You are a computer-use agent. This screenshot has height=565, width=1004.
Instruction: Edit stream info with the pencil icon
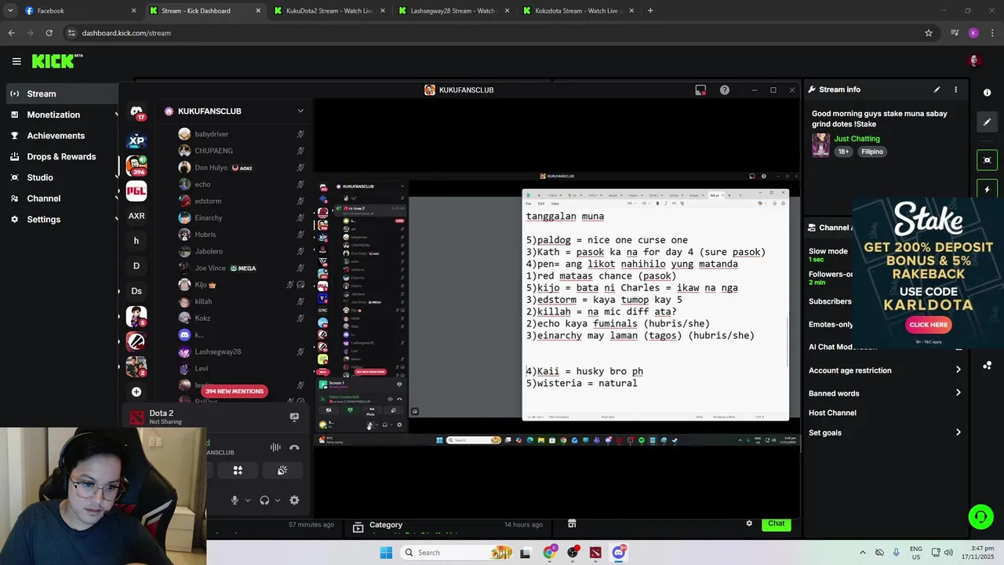tap(937, 89)
